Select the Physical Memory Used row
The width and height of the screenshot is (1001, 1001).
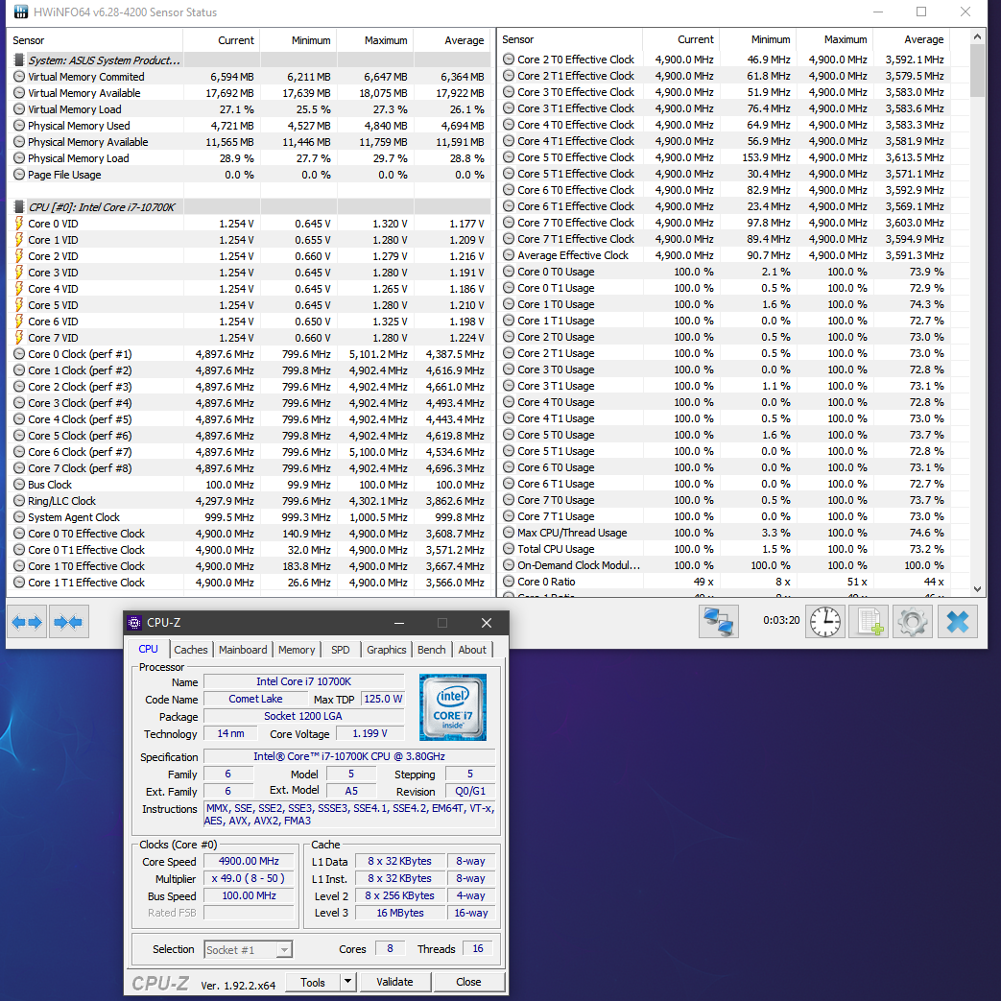click(x=250, y=126)
